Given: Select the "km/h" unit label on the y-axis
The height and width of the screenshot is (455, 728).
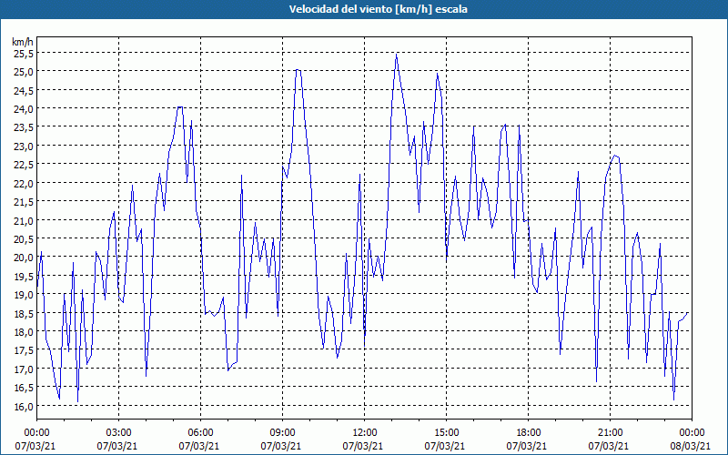Looking at the screenshot, I should 23,42.
